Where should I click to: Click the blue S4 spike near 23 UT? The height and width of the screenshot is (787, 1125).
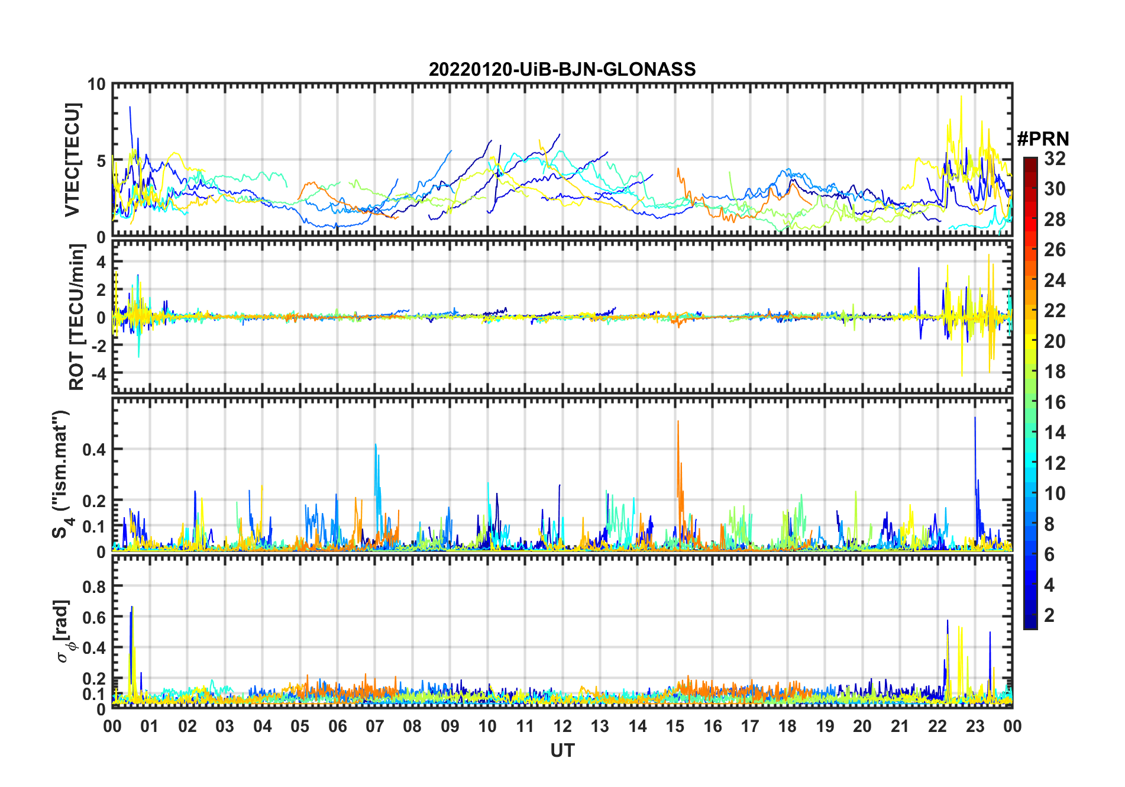975,418
